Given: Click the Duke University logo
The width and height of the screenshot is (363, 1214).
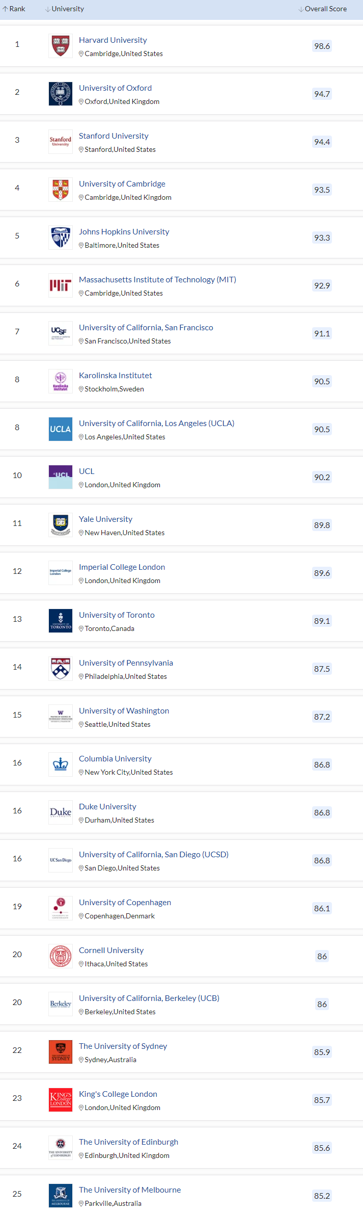Looking at the screenshot, I should tap(60, 812).
